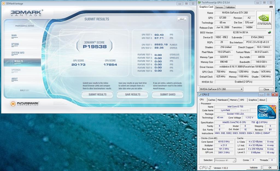Click the Multiplier value x 21.0

(224, 145)
